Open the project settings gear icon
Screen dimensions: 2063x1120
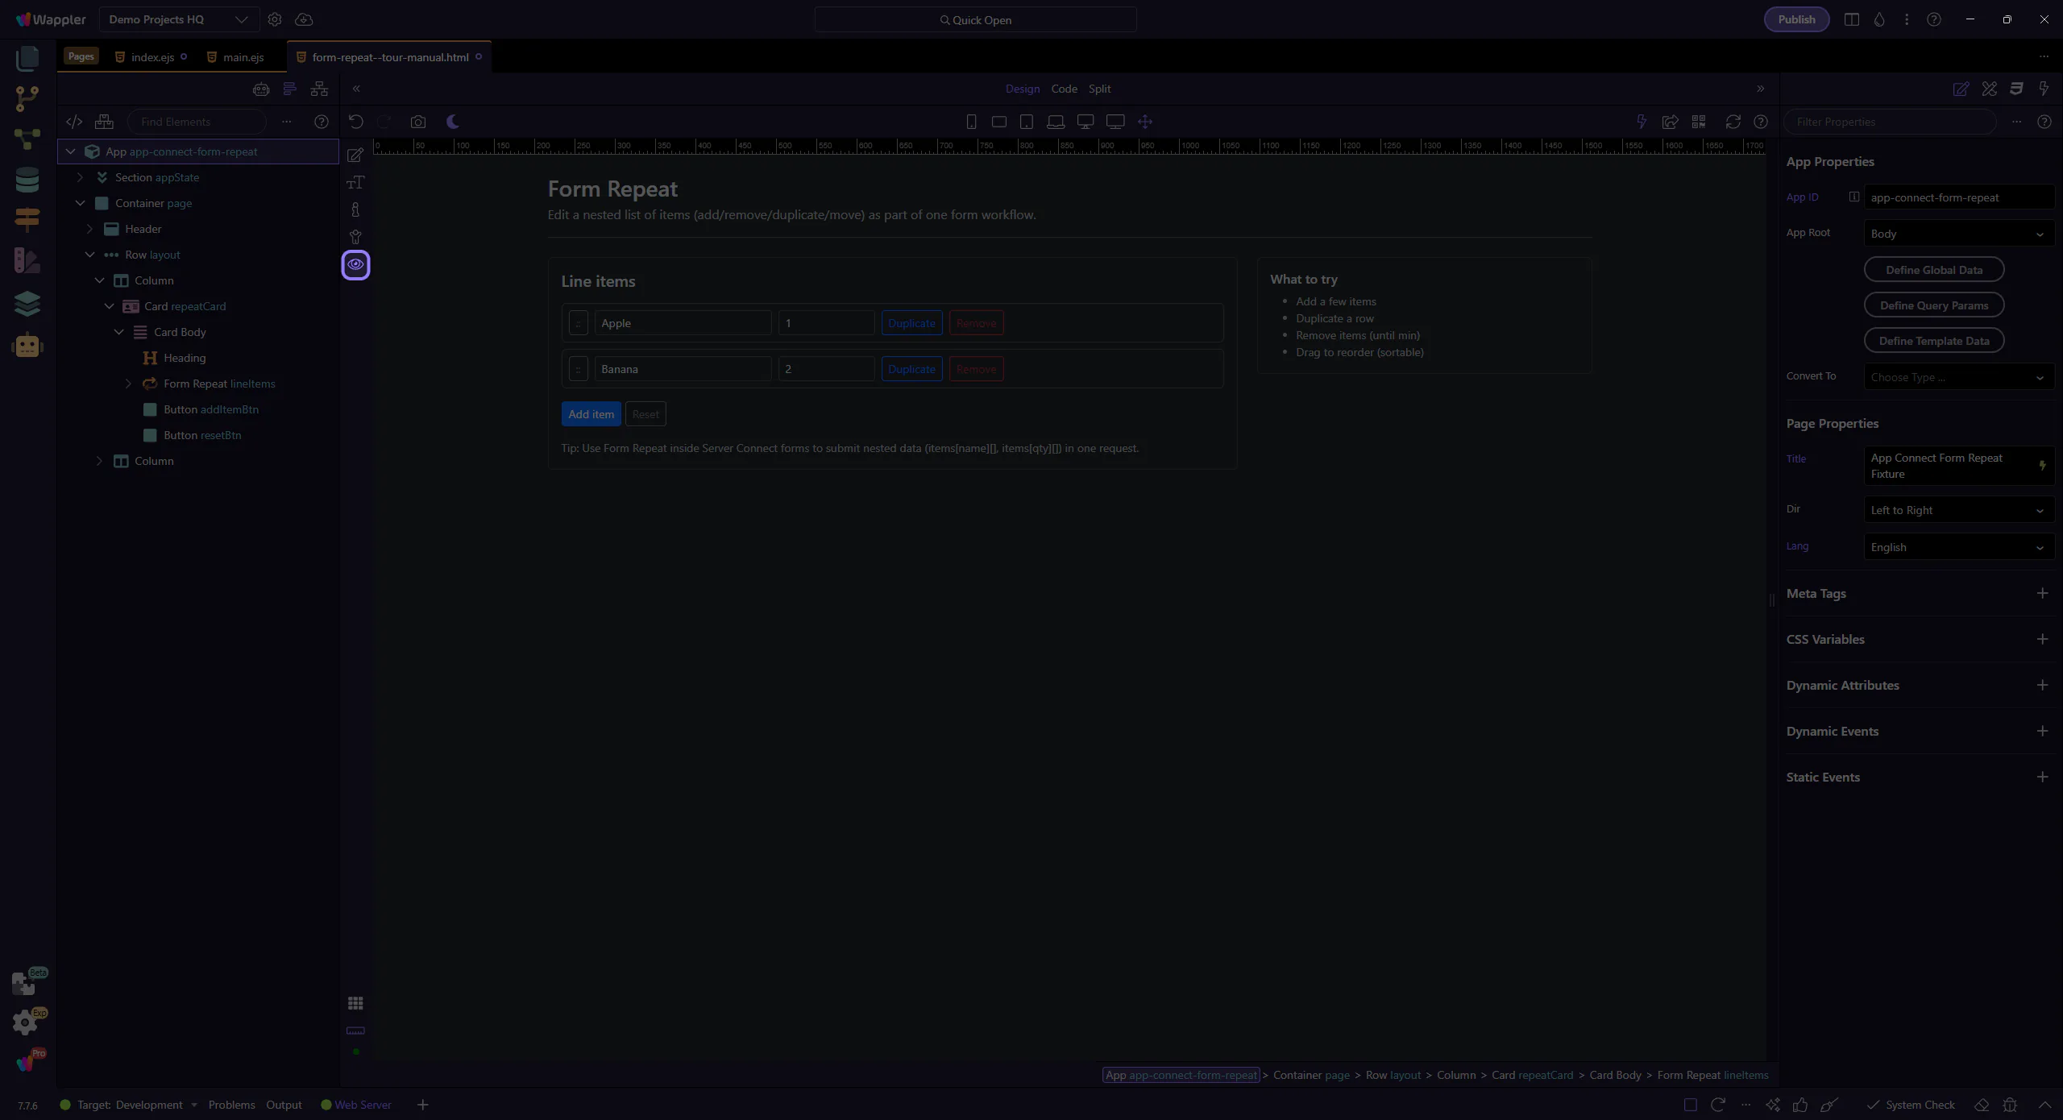tap(275, 19)
